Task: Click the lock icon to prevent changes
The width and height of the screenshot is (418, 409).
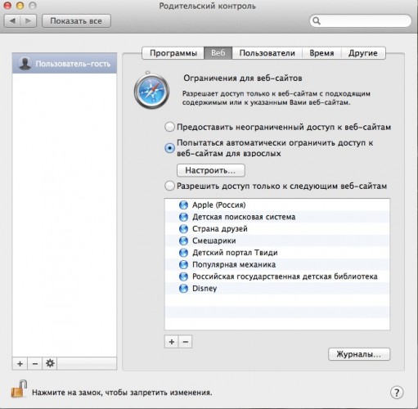Action: pos(19,389)
